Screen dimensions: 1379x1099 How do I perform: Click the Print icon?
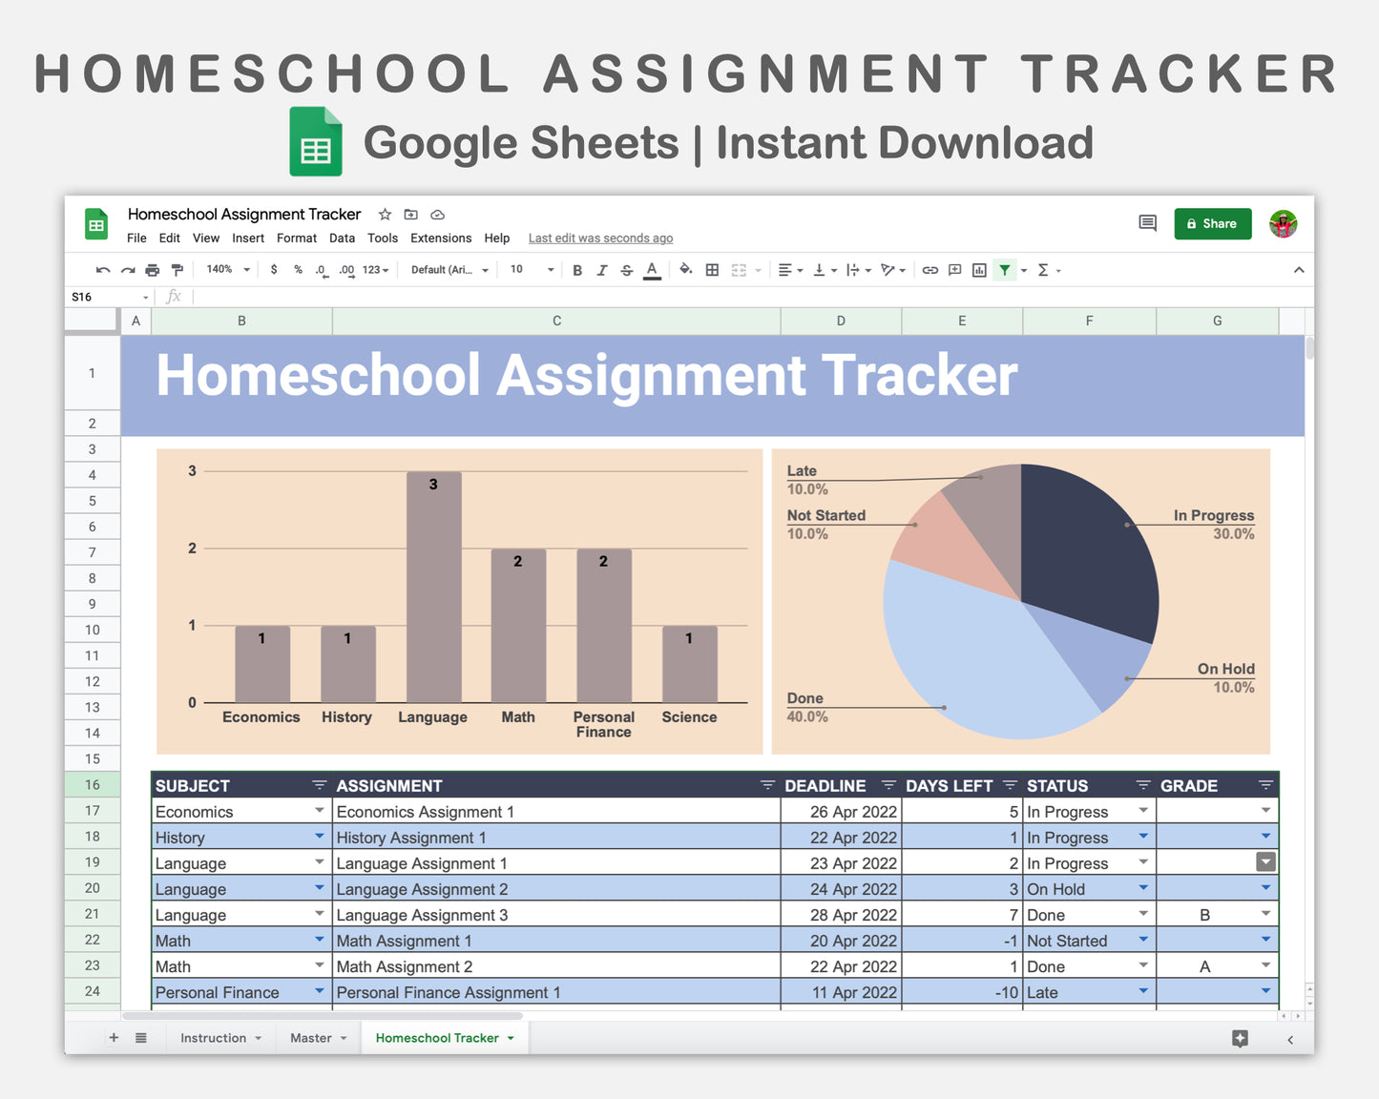pyautogui.click(x=152, y=270)
